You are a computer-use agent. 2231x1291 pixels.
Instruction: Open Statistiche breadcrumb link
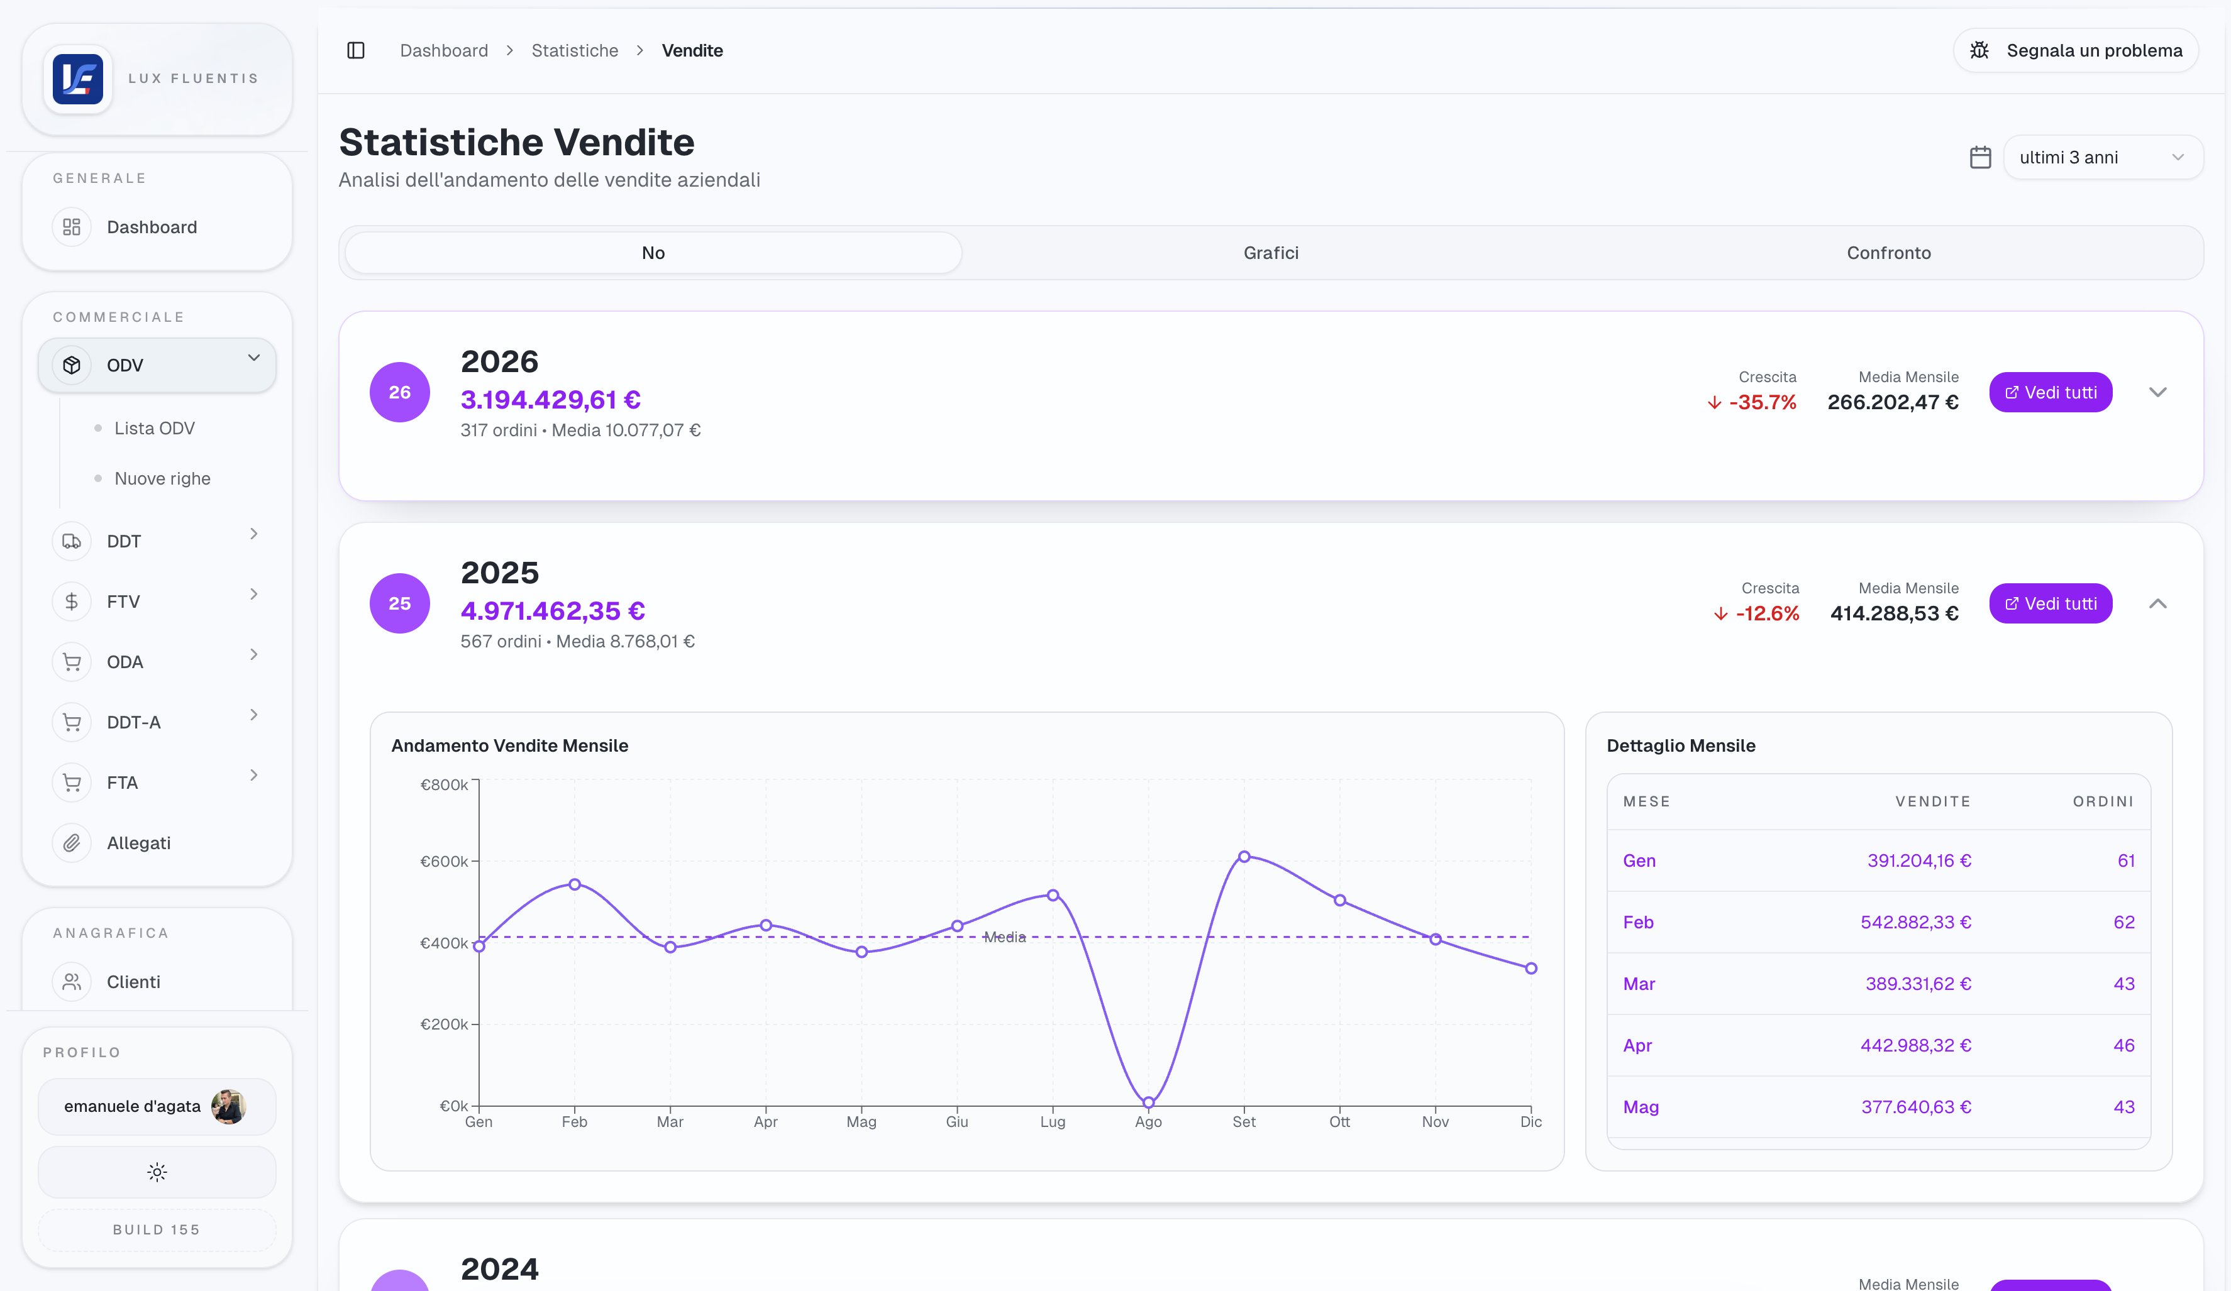click(x=575, y=50)
